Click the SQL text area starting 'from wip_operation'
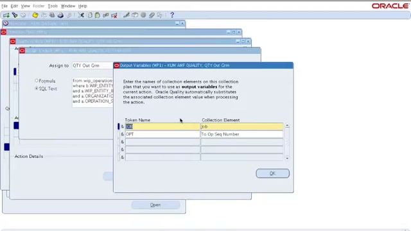This screenshot has height=231, width=411. coord(92,92)
